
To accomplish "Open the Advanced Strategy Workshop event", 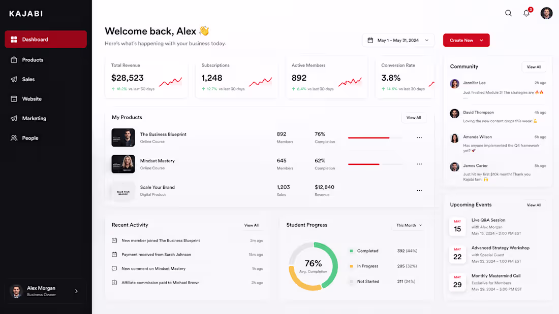I will click(x=496, y=255).
